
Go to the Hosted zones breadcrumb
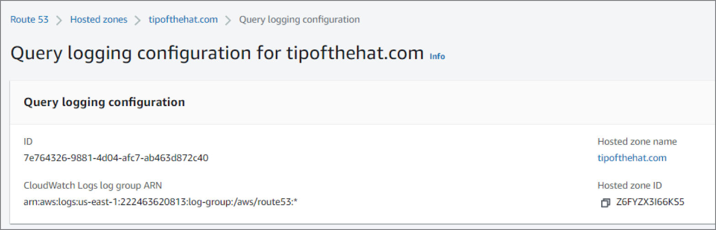tap(99, 20)
